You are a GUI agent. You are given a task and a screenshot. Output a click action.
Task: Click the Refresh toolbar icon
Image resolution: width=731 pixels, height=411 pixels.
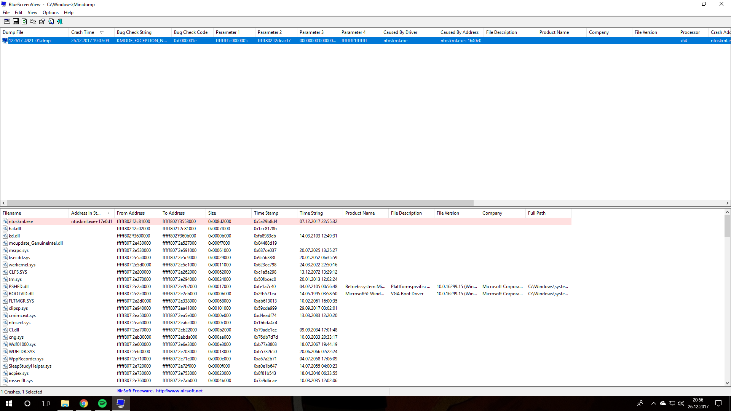pos(24,22)
